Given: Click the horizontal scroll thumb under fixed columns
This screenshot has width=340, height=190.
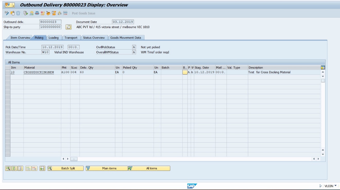Looking at the screenshot, I should point(74,159).
